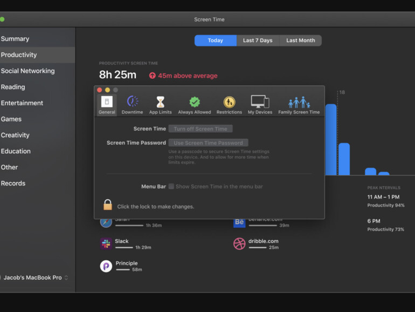Select Education in the sidebar
Screen dimensions: 415x312
click(37, 151)
